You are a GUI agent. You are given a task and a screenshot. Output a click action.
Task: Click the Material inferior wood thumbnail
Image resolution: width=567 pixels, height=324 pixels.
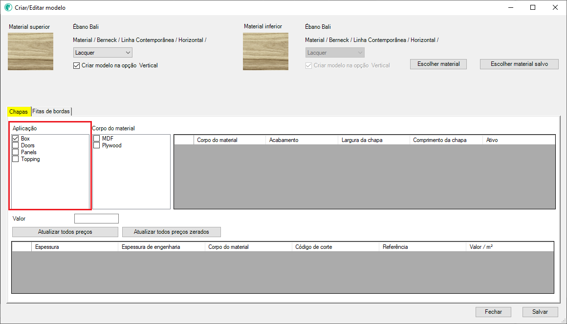tap(265, 51)
